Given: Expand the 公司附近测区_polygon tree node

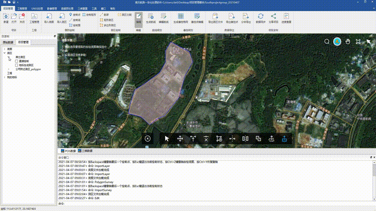Looking at the screenshot, I should [9, 69].
